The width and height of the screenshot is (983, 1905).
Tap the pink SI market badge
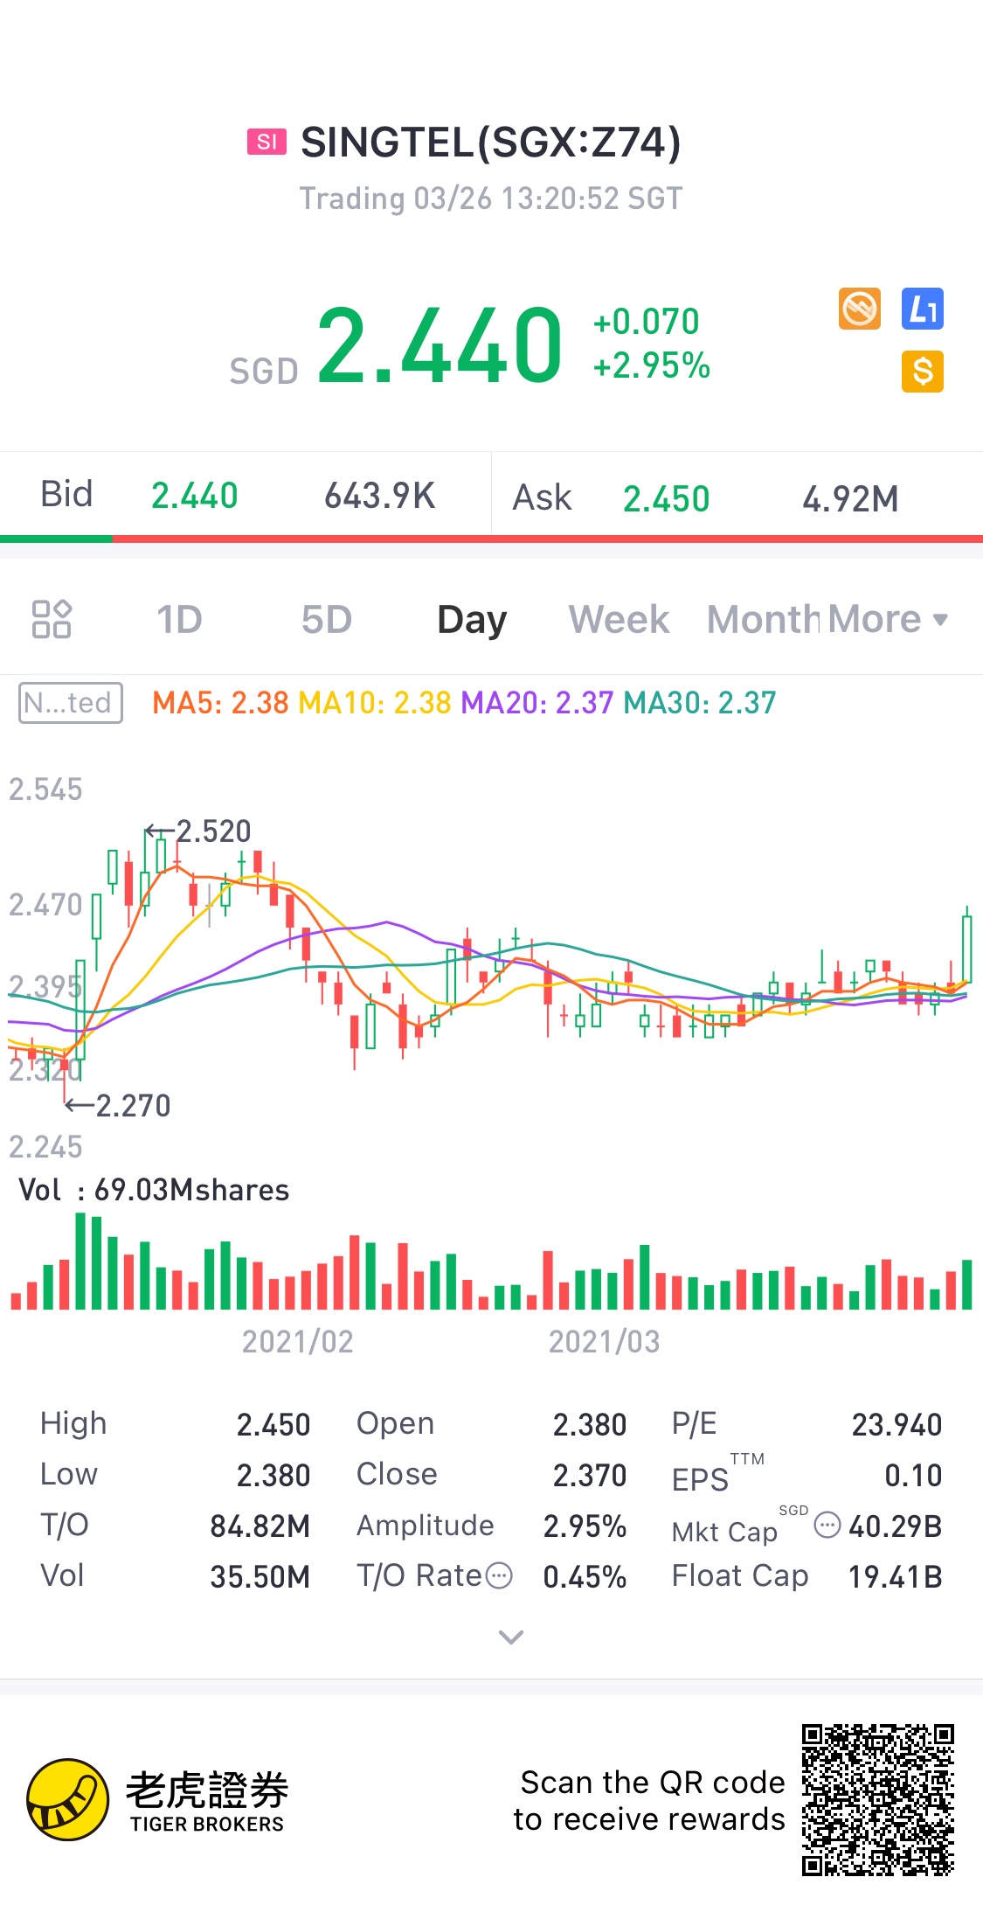(x=267, y=142)
